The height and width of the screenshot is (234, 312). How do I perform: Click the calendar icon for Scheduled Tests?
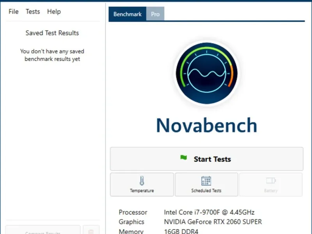click(206, 181)
